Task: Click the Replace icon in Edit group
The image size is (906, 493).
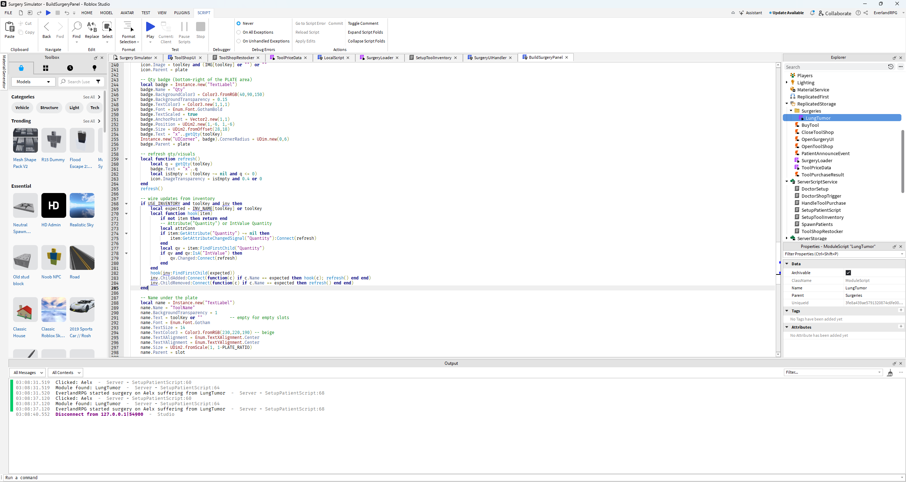Action: [x=92, y=27]
